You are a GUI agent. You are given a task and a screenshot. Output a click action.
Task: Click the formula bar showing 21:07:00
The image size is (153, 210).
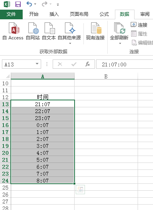pyautogui.click(x=125, y=64)
